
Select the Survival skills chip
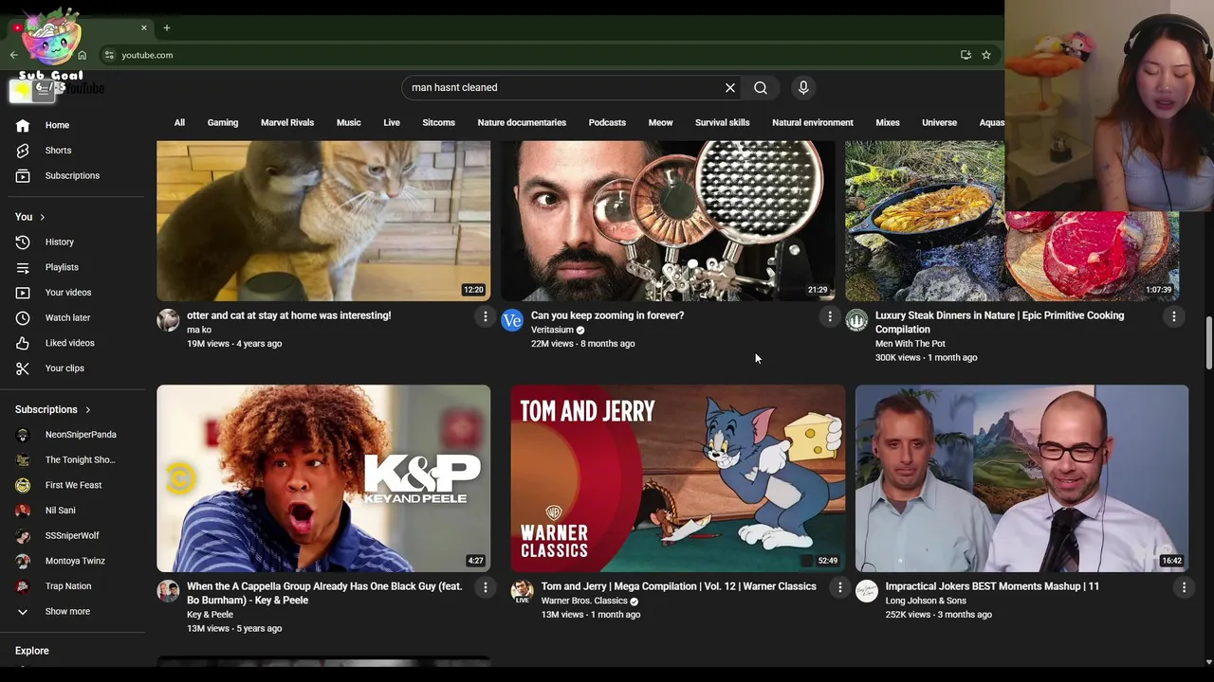click(x=722, y=122)
